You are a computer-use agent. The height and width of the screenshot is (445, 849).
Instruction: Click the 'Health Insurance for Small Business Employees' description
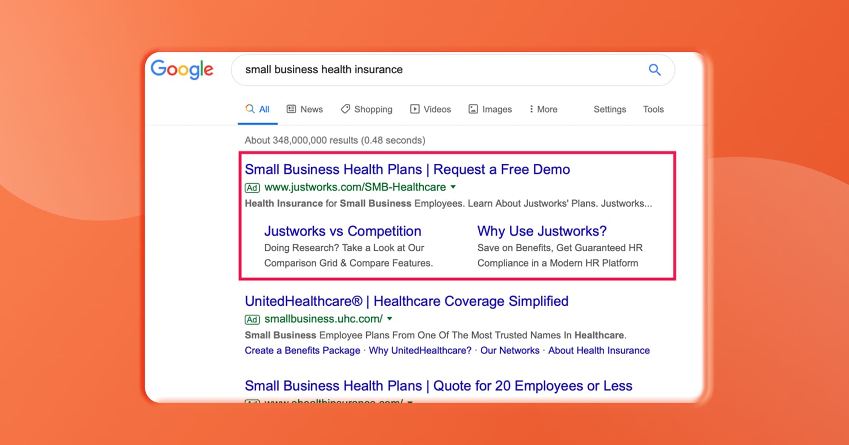[448, 203]
